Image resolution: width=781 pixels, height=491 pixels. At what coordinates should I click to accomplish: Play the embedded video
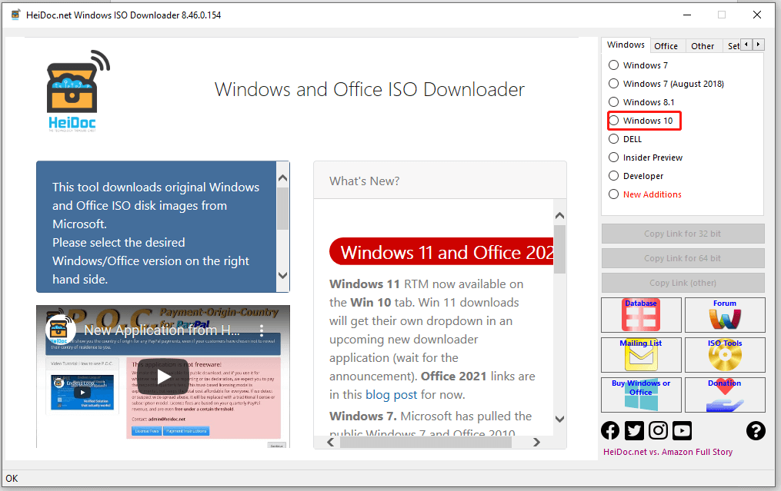coord(162,377)
